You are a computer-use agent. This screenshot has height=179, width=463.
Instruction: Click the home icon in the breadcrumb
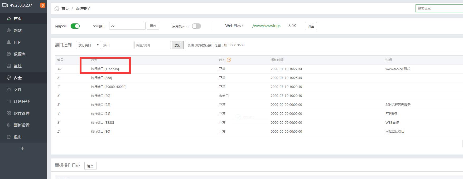coord(56,8)
